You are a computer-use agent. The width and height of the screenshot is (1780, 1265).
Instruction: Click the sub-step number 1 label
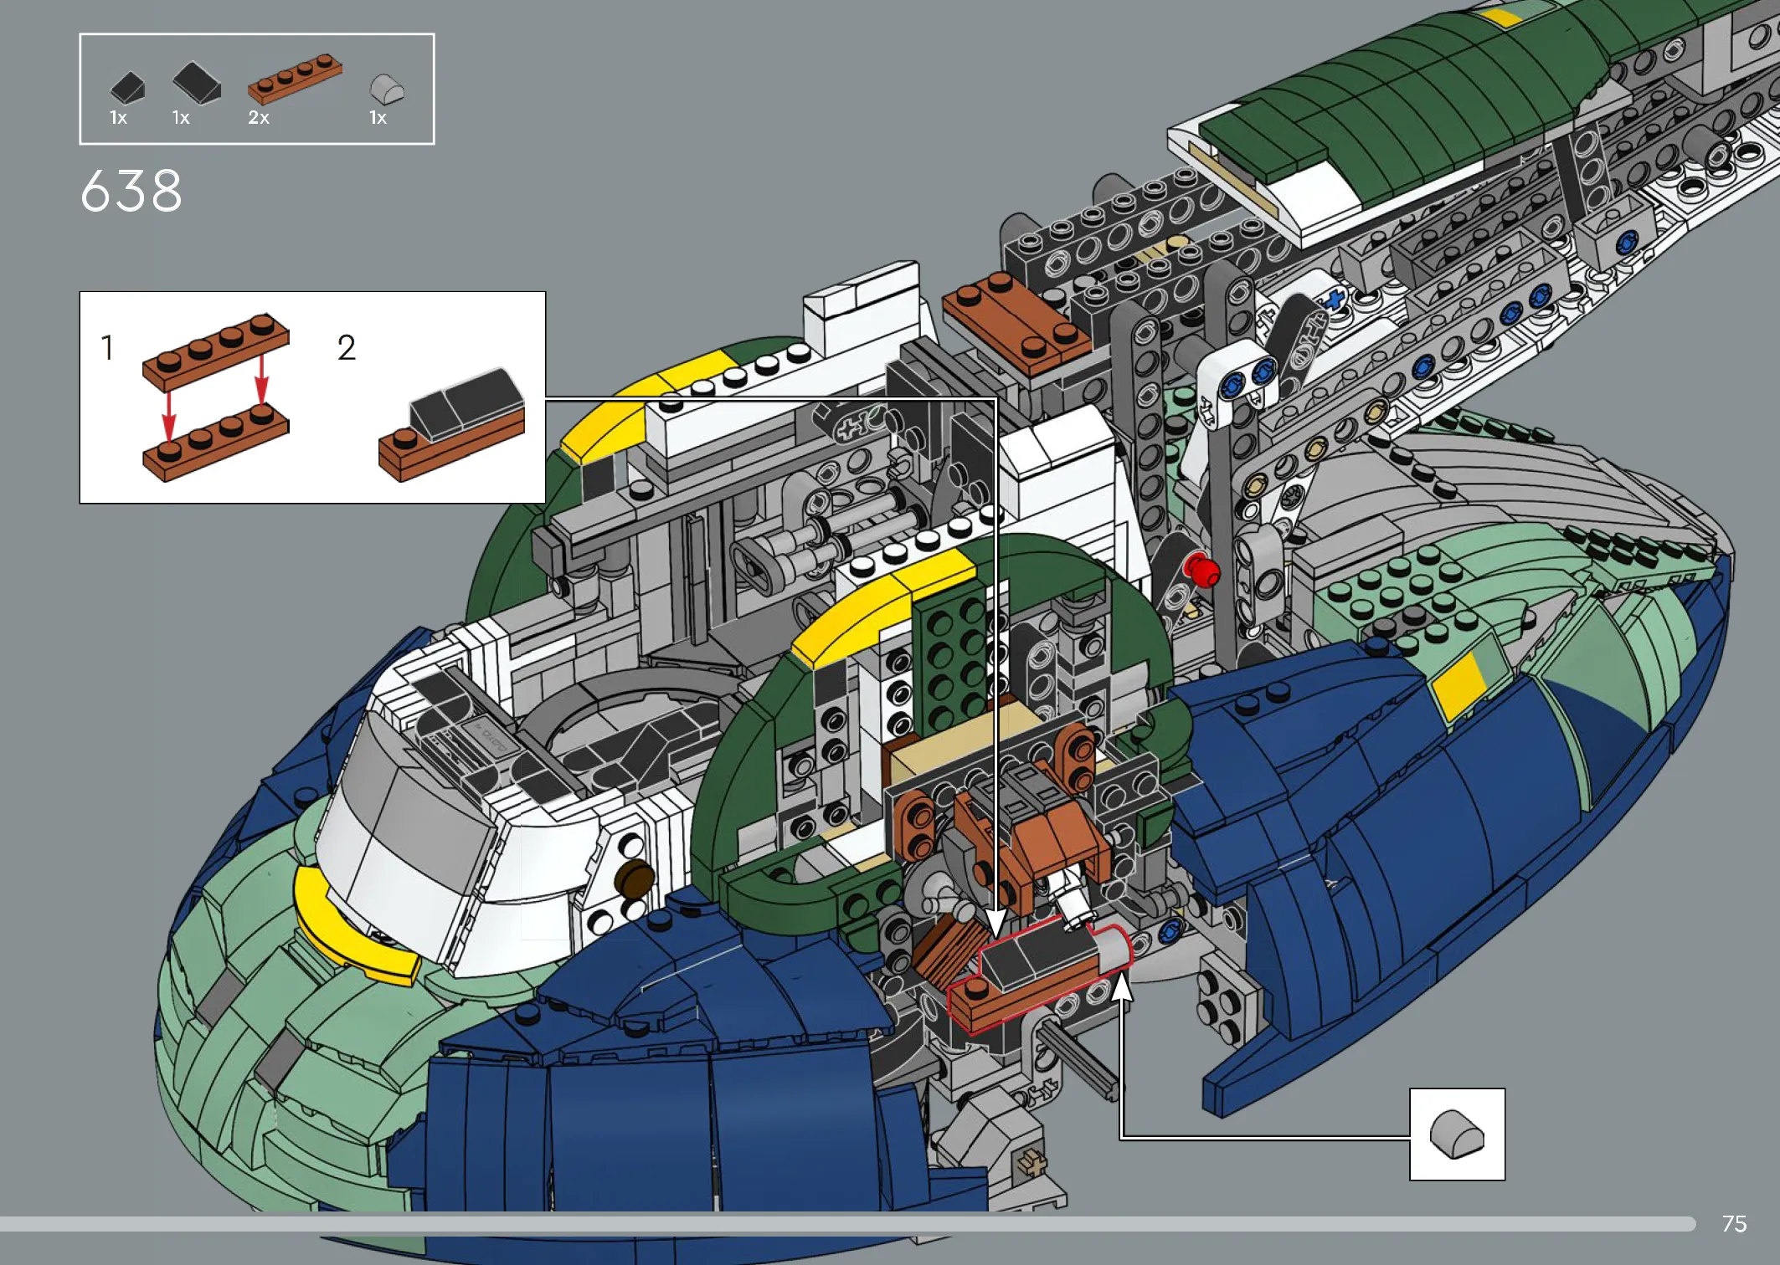tap(107, 348)
